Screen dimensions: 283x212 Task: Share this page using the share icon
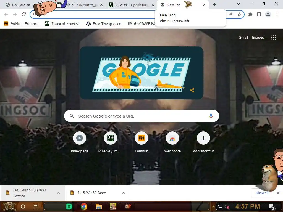tap(230, 14)
